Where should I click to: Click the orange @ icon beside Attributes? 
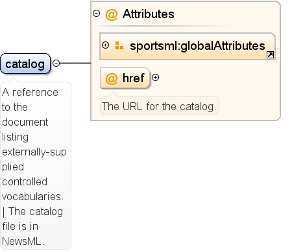pyautogui.click(x=112, y=15)
